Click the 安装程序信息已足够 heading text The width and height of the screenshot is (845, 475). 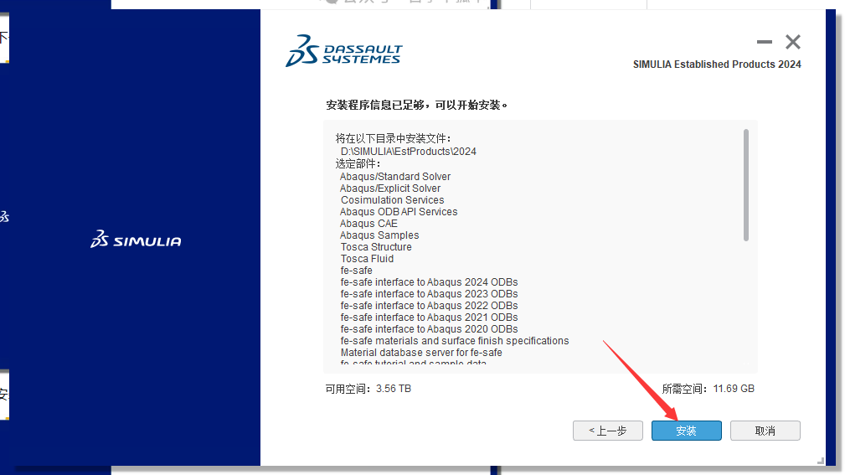pos(417,105)
